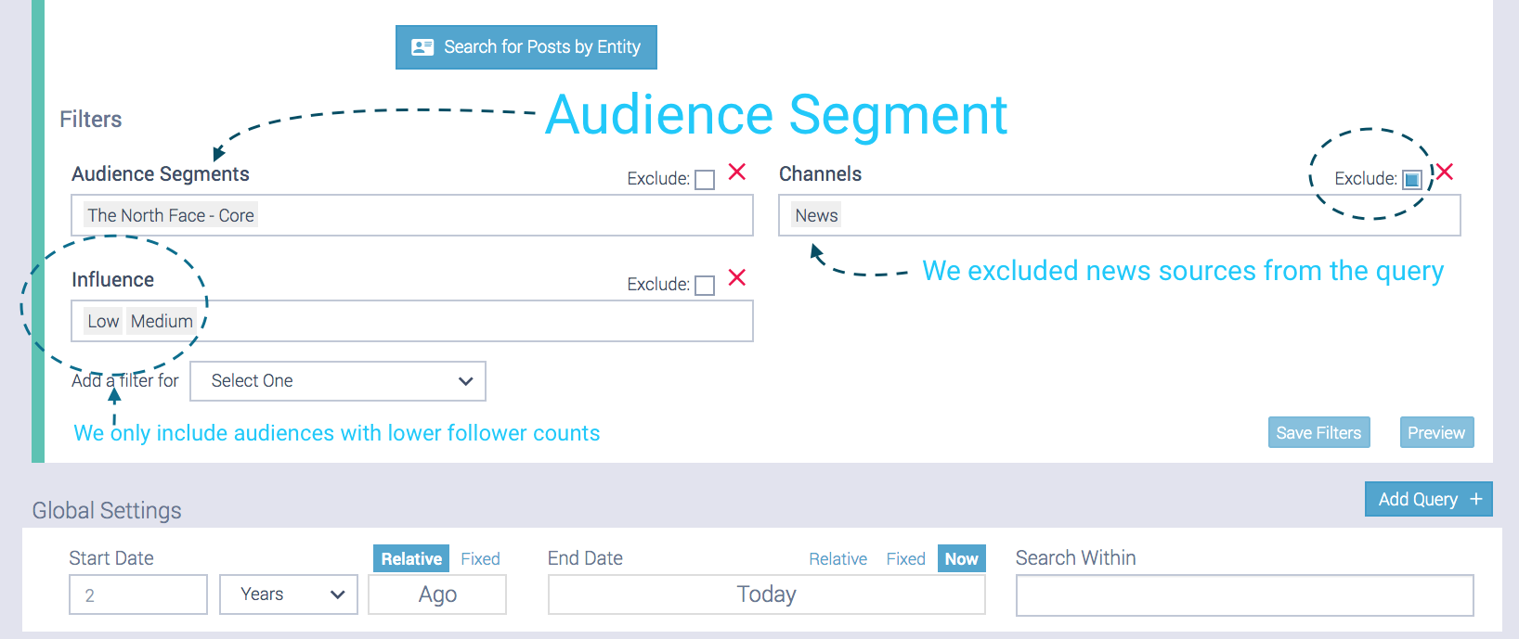Switch End Date to Relative mode
The image size is (1519, 639).
pos(837,558)
